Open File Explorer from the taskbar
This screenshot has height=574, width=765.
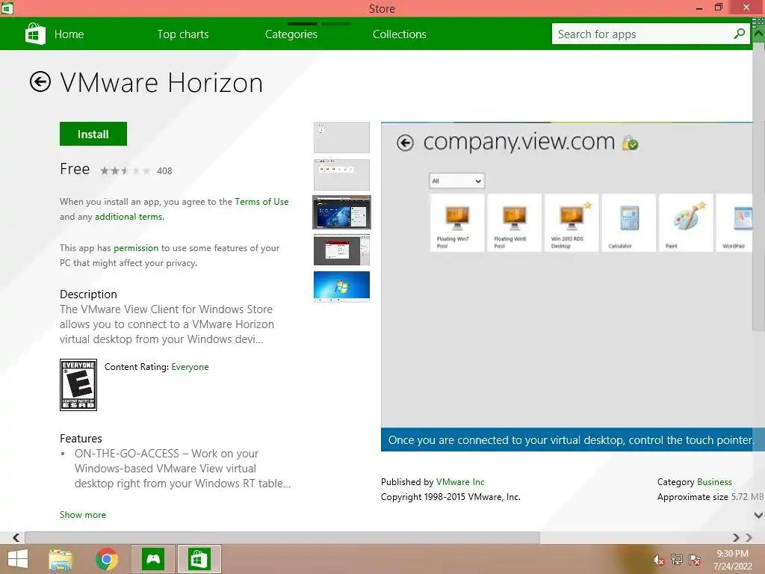click(61, 559)
